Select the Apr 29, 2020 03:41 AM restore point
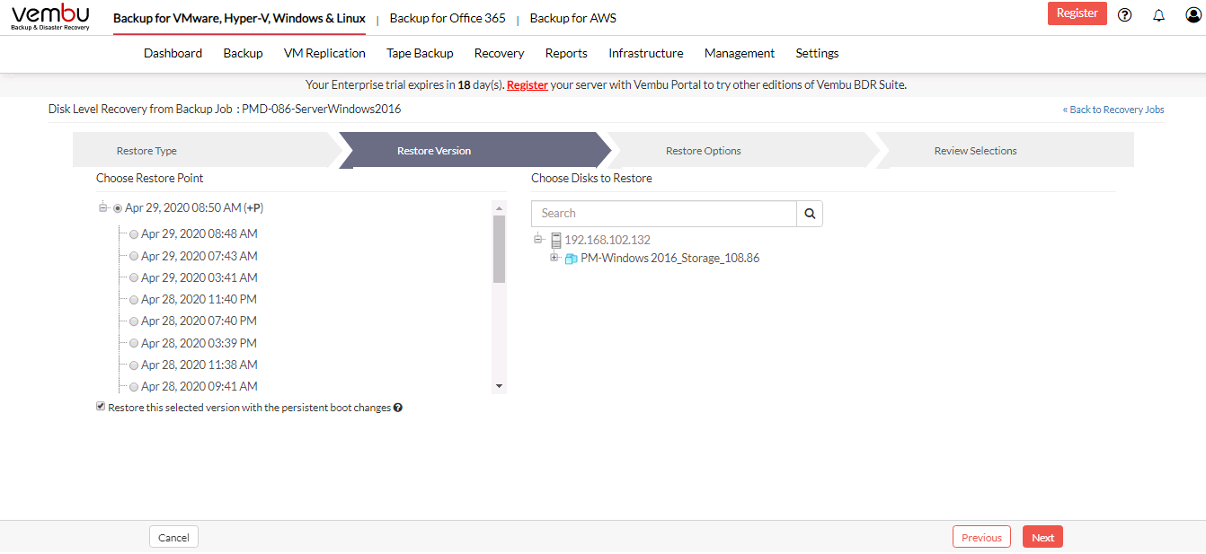 [x=134, y=278]
